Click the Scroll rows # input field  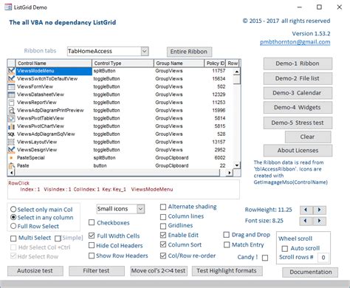pos(323,258)
